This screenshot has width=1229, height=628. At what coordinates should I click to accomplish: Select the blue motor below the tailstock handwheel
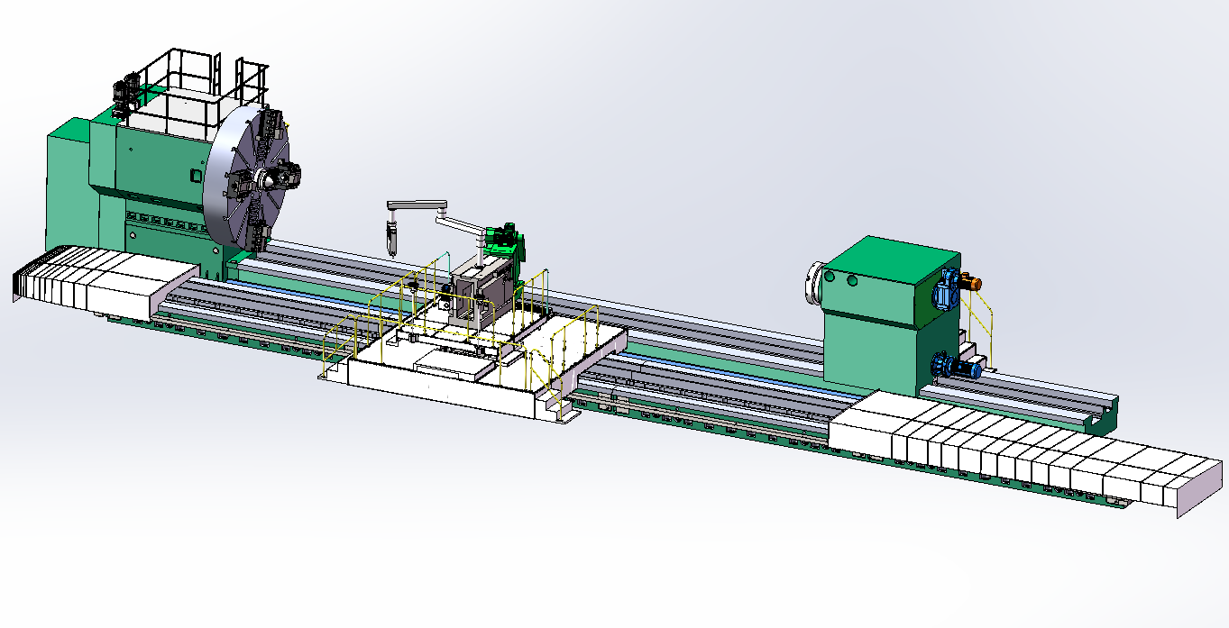[x=951, y=368]
